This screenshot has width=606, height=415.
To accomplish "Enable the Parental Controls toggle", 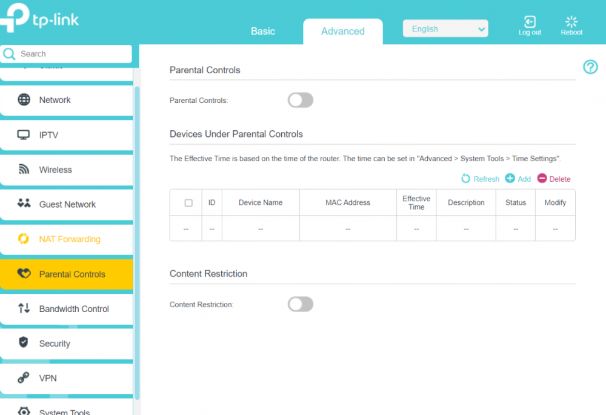I will point(300,101).
